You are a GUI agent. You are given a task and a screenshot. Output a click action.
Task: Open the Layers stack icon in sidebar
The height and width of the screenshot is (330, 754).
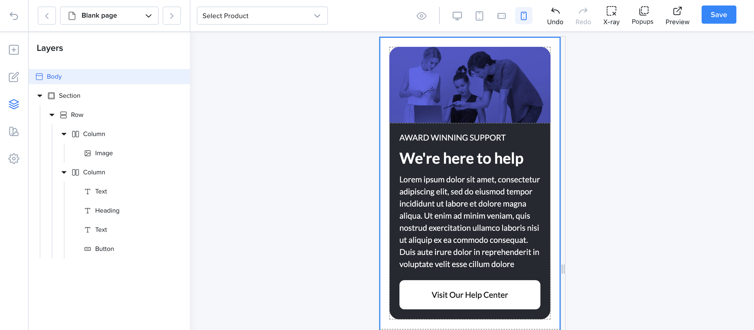tap(14, 104)
